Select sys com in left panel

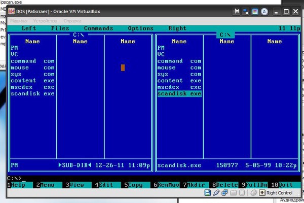[33, 74]
